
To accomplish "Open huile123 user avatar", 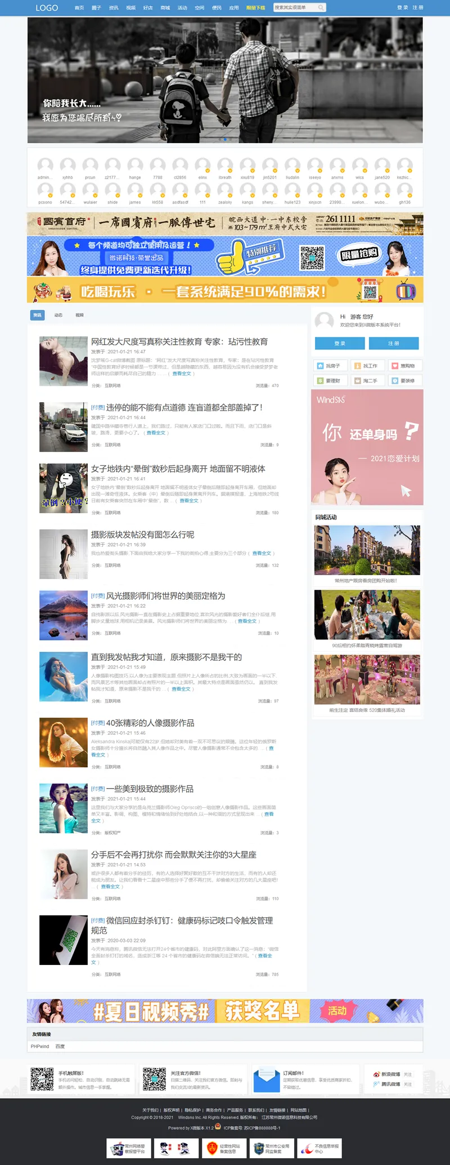I will pos(292,190).
